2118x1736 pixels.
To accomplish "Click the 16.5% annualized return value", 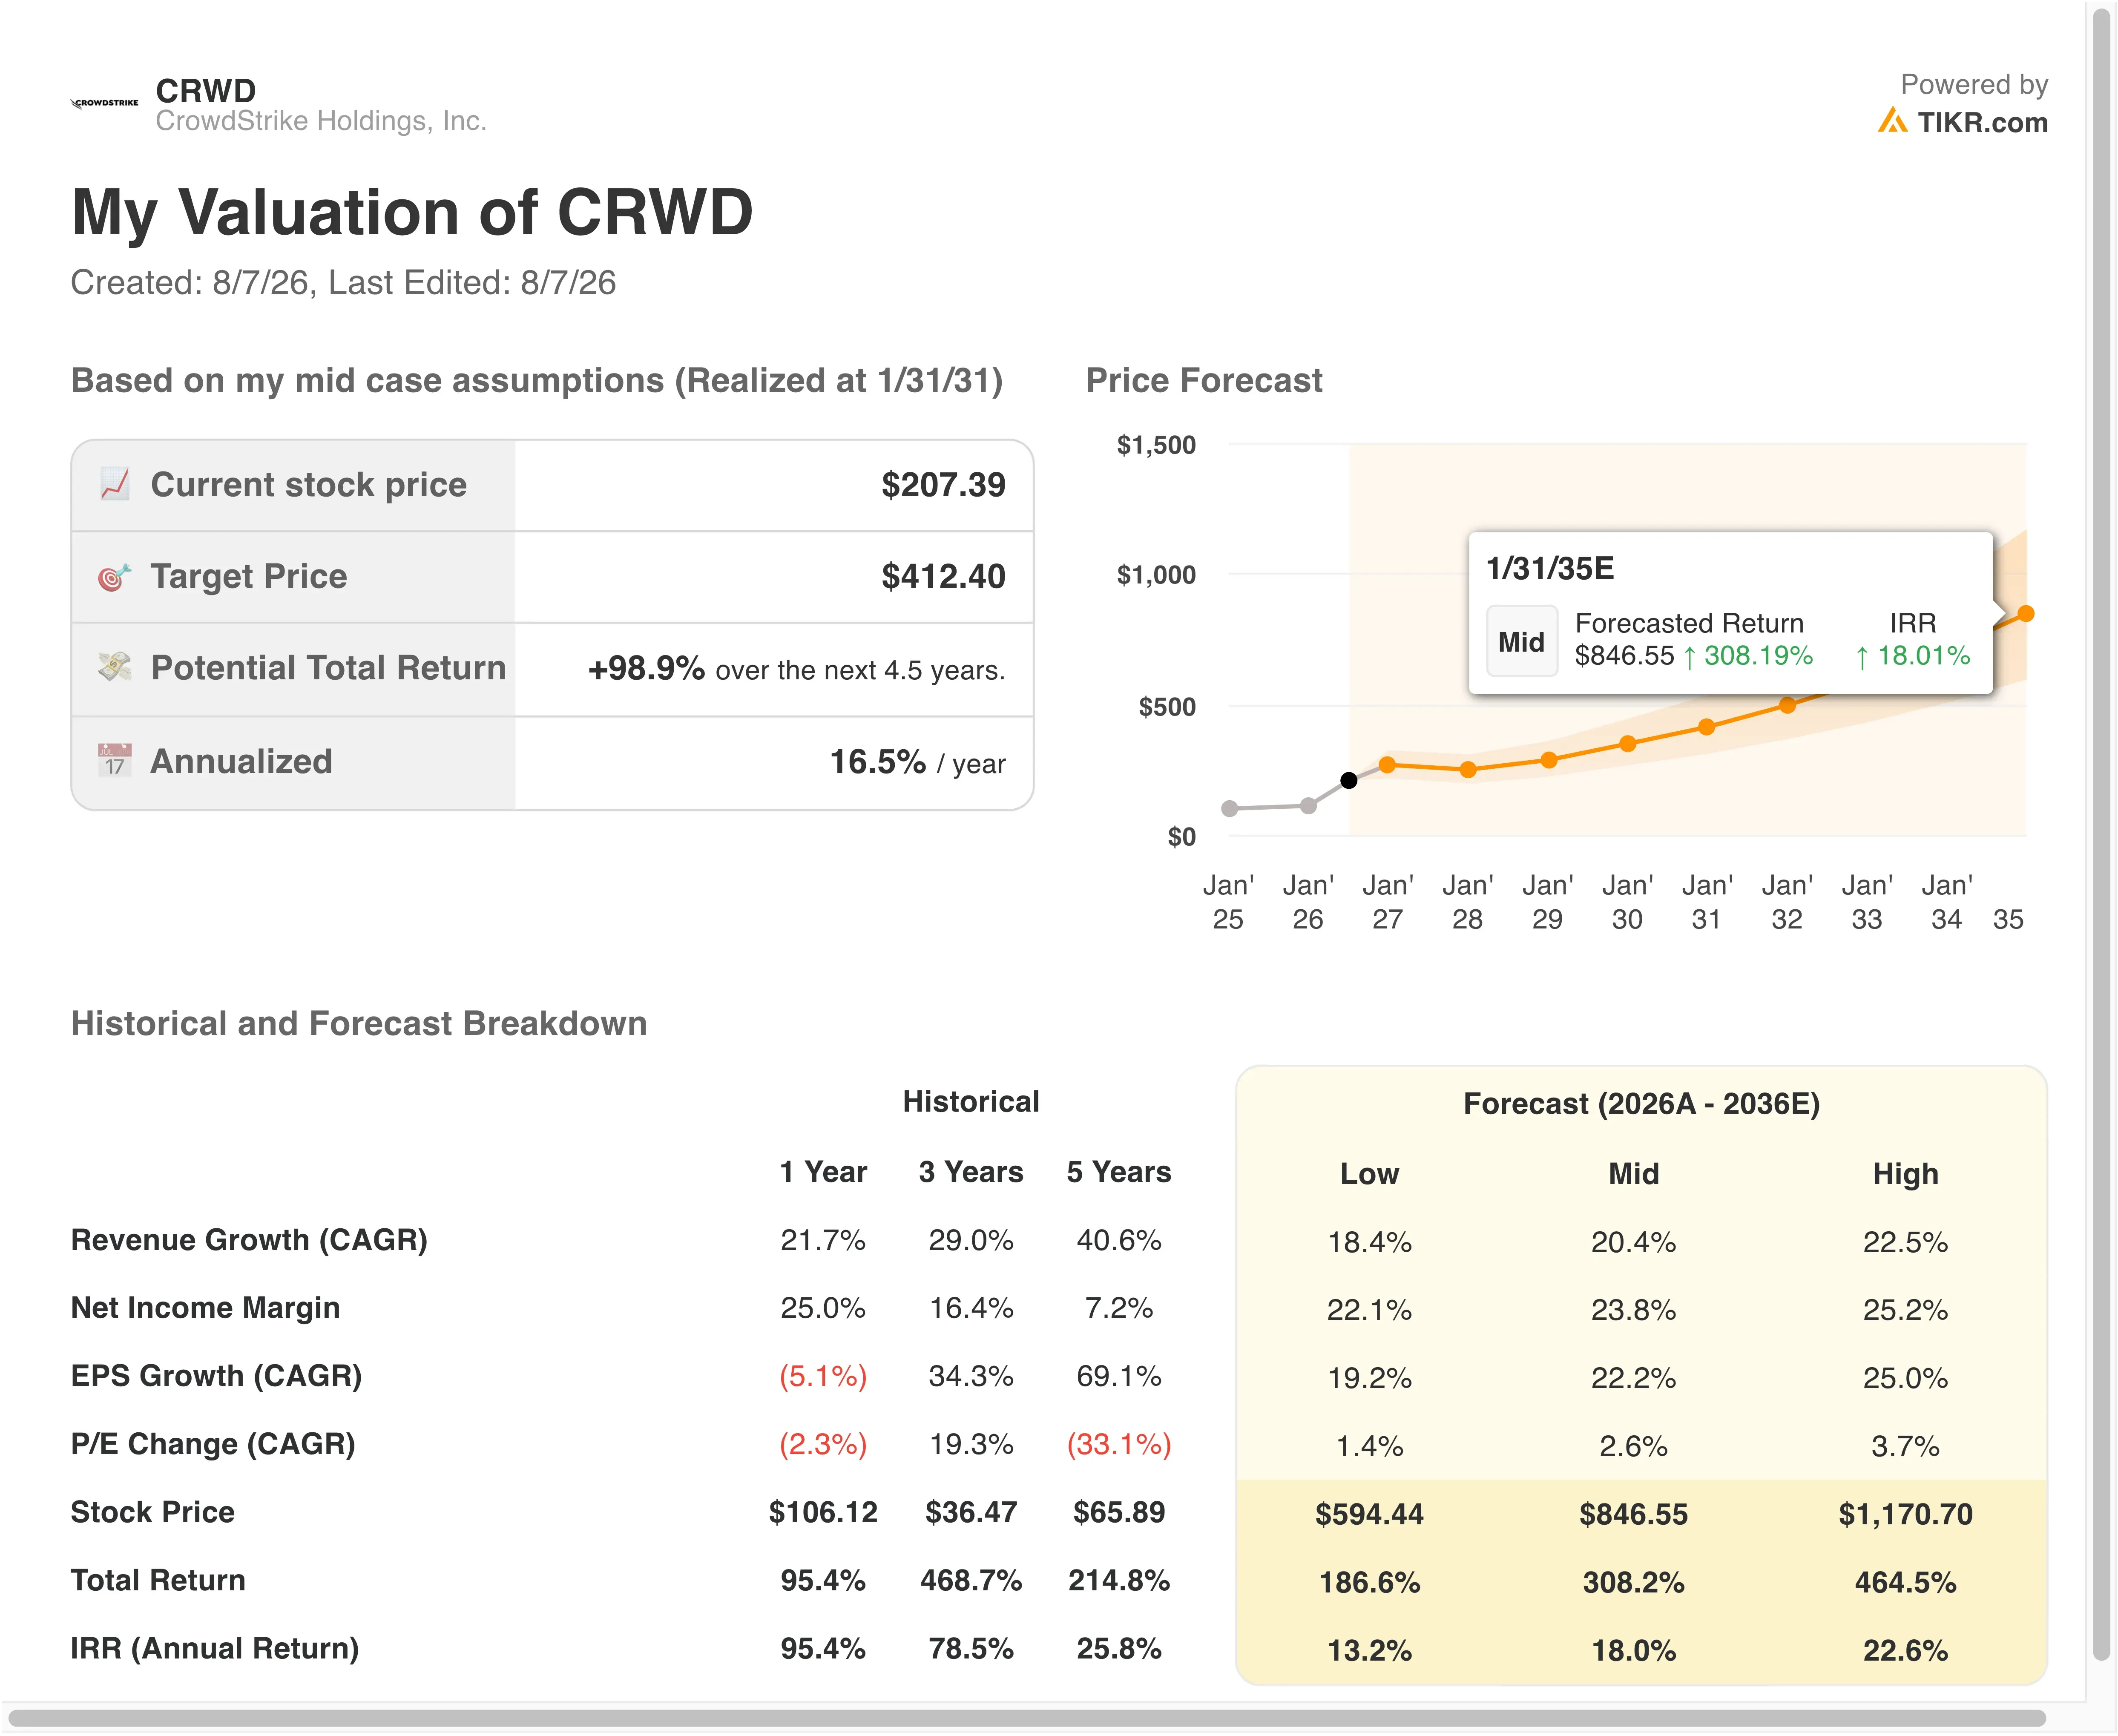I will click(x=878, y=762).
